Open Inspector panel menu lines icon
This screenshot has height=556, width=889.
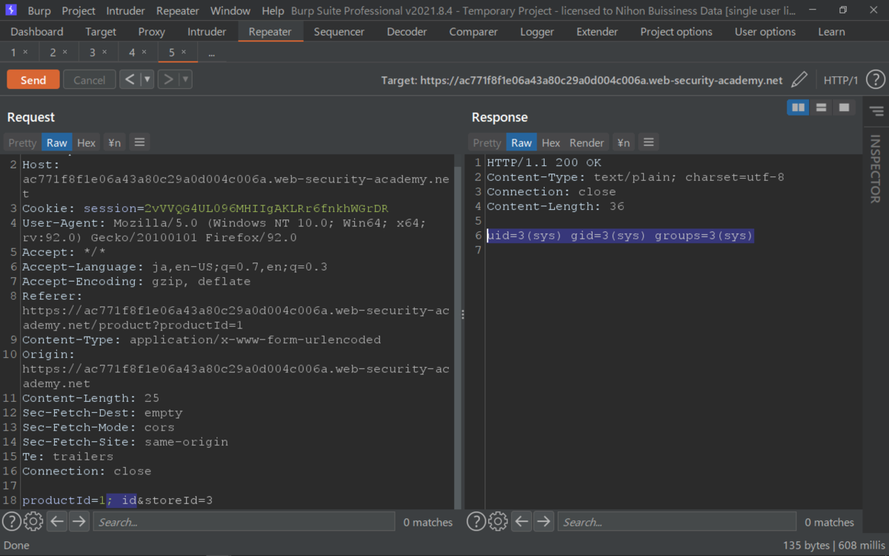pos(876,111)
